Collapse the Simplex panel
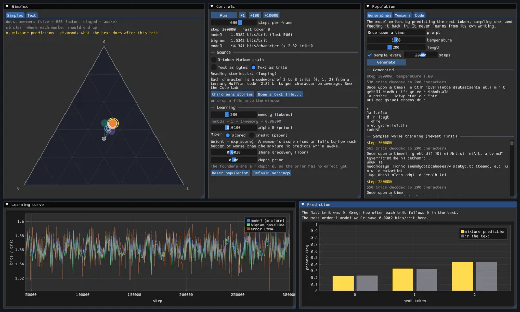 tap(7, 6)
